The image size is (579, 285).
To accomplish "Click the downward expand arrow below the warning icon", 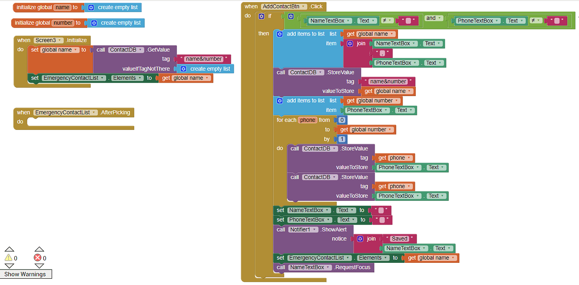I will click(9, 267).
